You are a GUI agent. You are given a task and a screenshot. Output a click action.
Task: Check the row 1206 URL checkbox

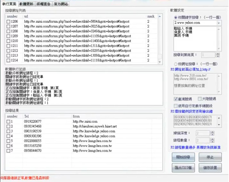8,22
